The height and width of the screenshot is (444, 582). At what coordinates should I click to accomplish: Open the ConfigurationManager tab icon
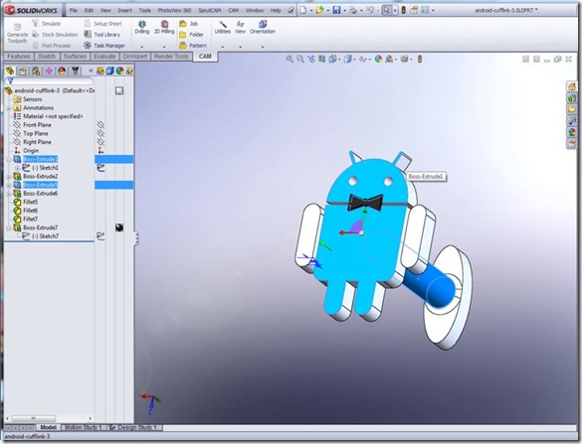tap(36, 71)
